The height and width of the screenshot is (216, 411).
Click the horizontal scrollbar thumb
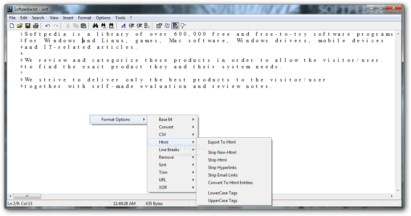[27, 196]
